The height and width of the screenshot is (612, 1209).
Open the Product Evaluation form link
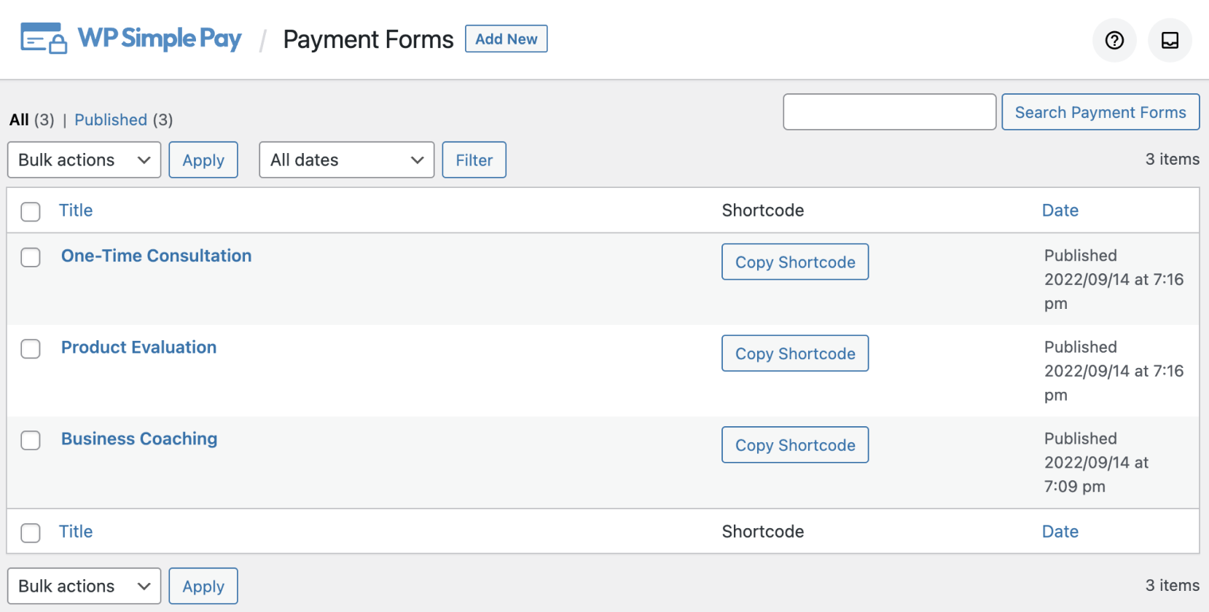138,348
